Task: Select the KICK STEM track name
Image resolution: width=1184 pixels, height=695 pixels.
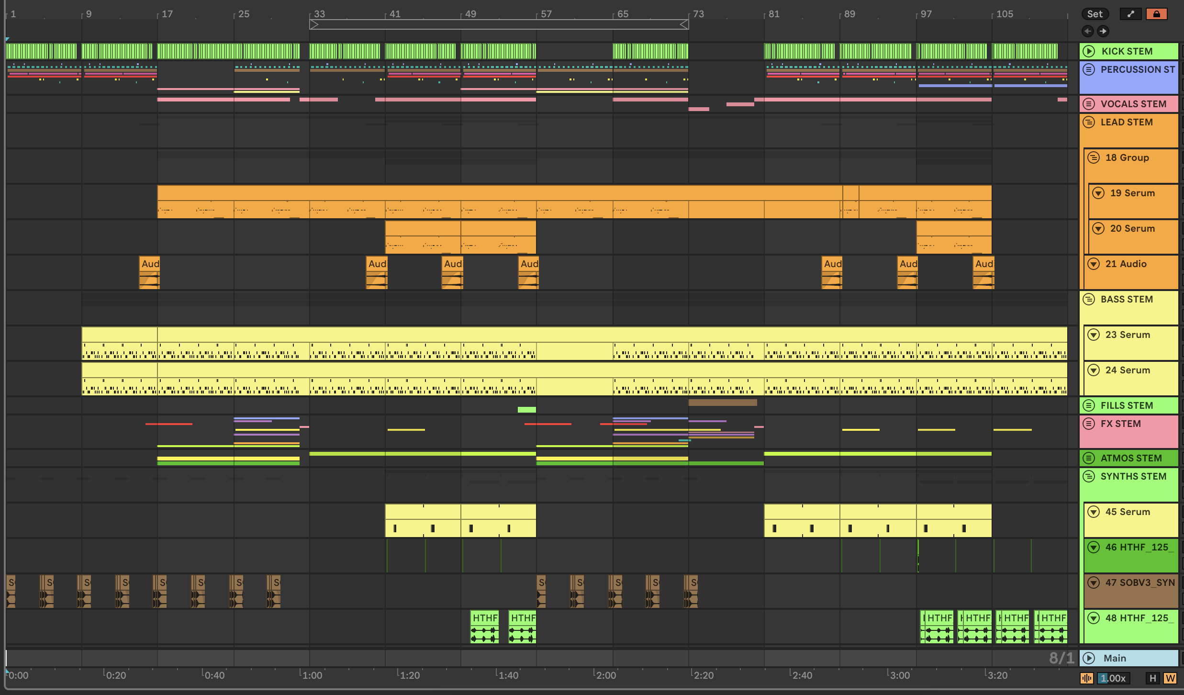Action: 1127,51
